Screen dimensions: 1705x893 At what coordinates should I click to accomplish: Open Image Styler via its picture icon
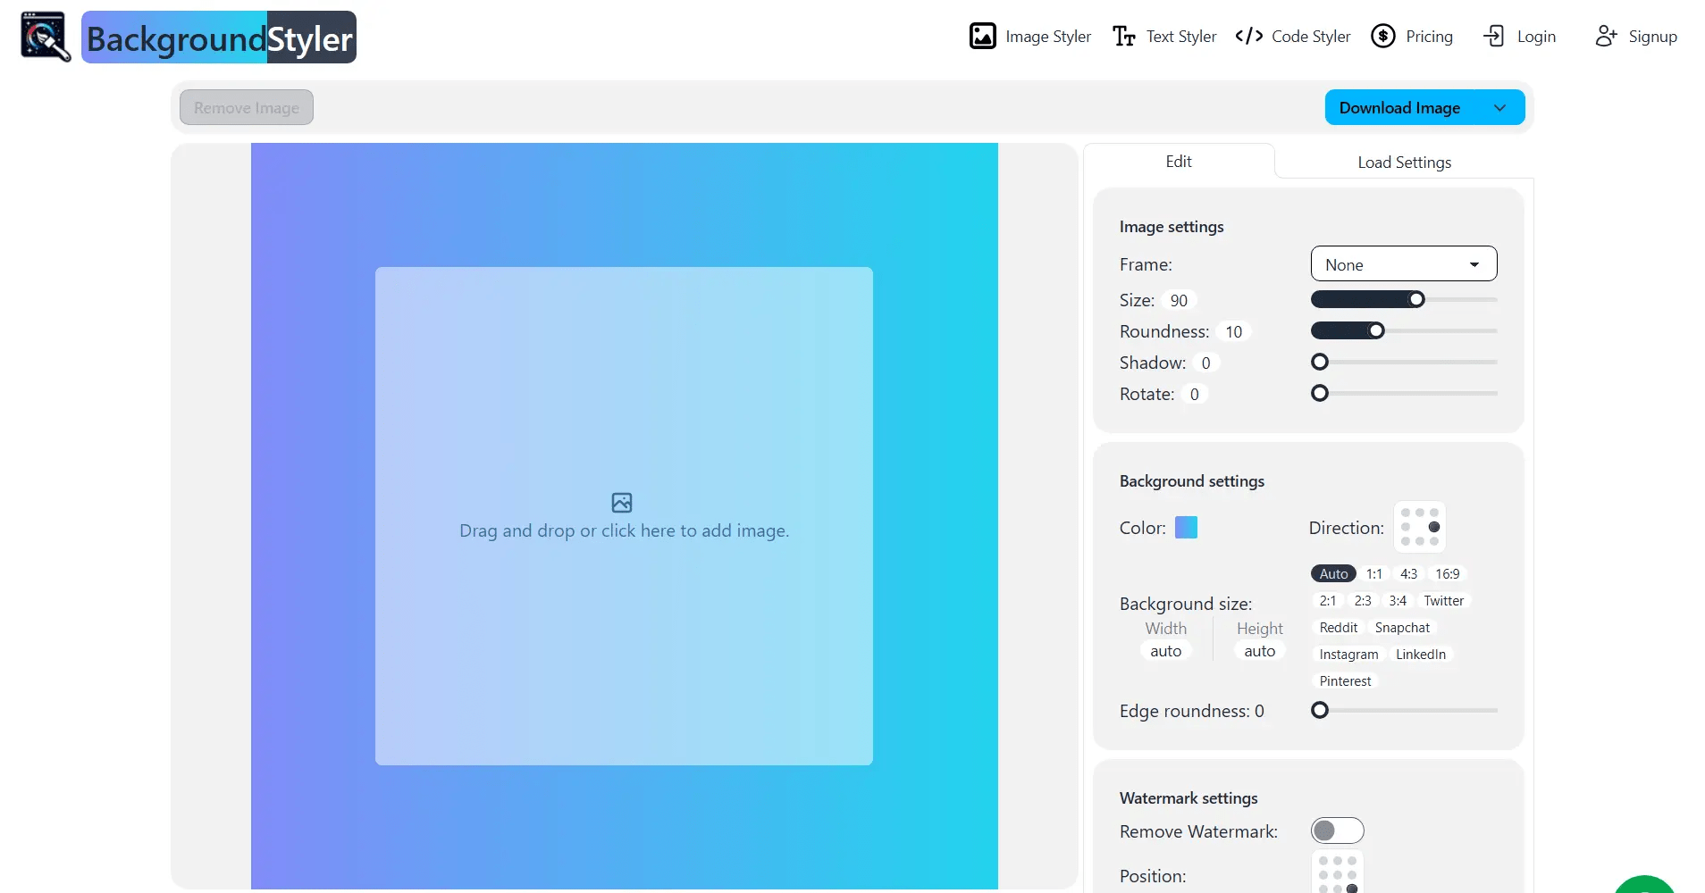[x=982, y=37]
